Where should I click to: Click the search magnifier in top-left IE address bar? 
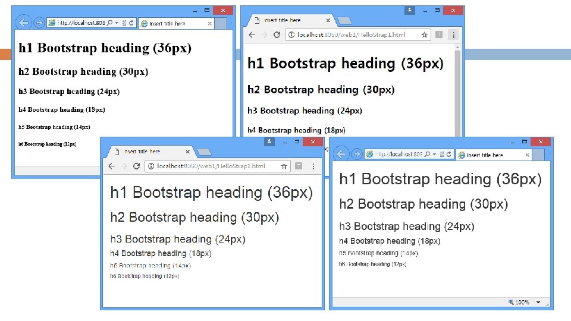[110, 23]
